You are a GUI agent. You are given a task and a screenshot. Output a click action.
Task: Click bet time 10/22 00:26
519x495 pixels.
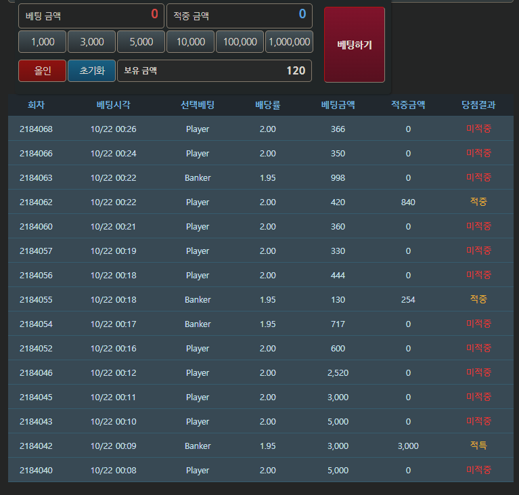[x=114, y=129]
